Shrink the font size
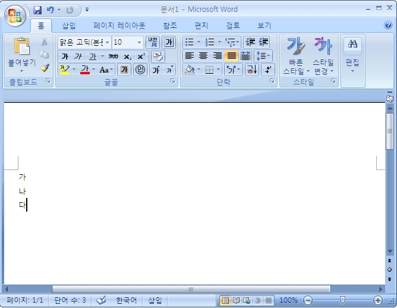397x308 pixels. 169,70
